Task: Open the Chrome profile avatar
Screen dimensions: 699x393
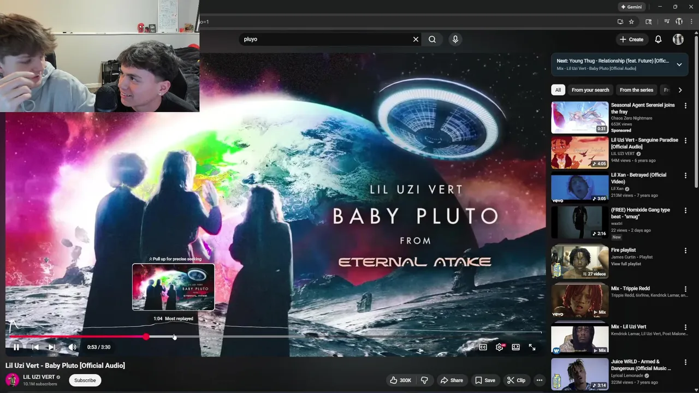Action: (x=679, y=22)
